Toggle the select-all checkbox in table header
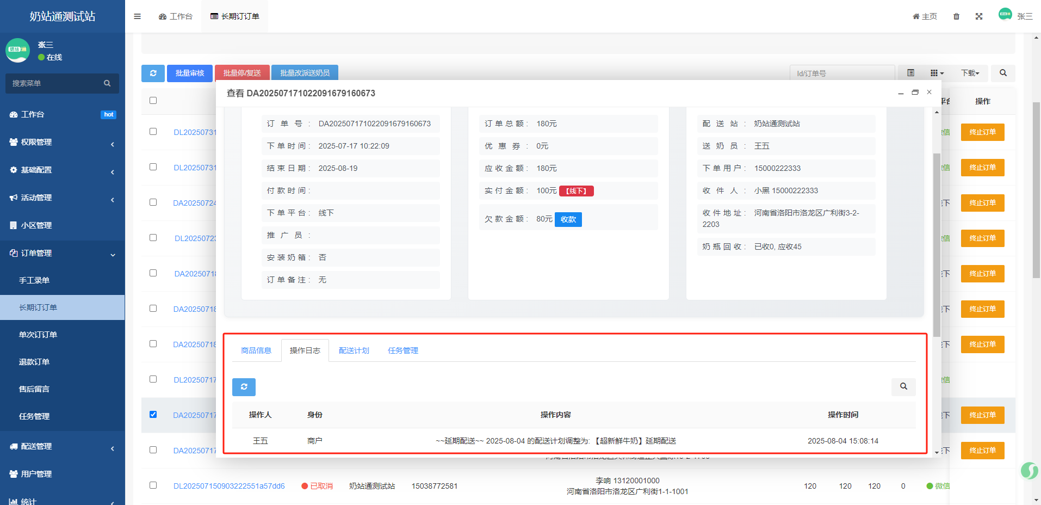 click(x=153, y=101)
